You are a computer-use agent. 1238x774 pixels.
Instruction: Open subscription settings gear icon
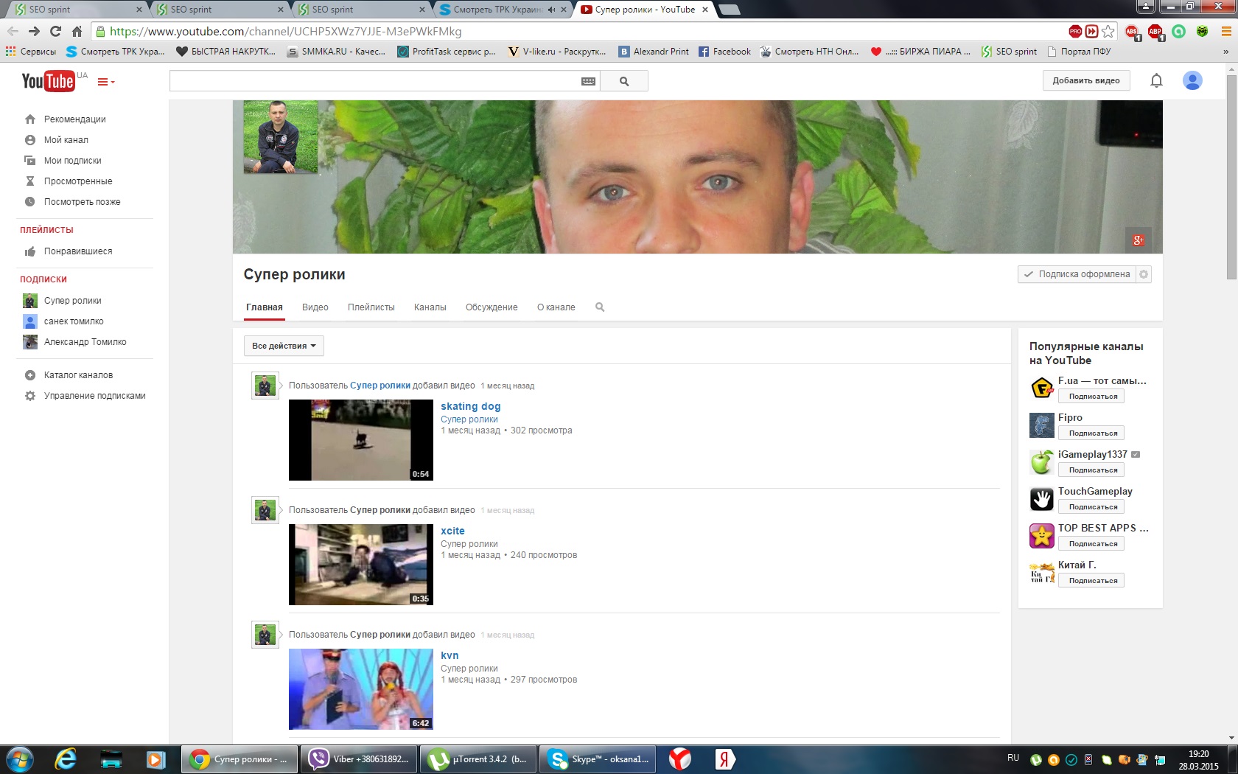point(1144,274)
